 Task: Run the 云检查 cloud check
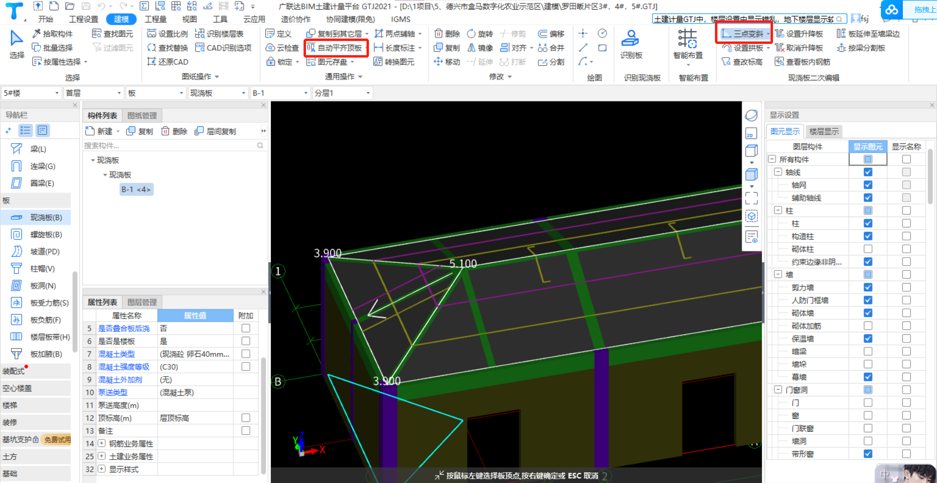pos(282,48)
